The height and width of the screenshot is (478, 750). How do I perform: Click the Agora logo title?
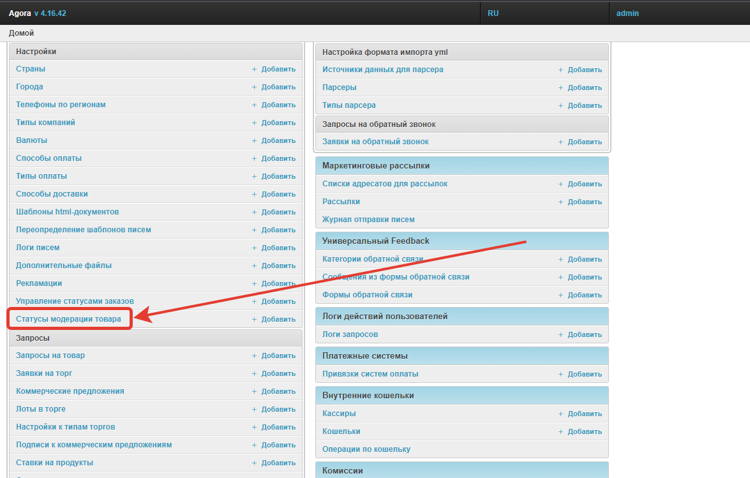(x=20, y=13)
